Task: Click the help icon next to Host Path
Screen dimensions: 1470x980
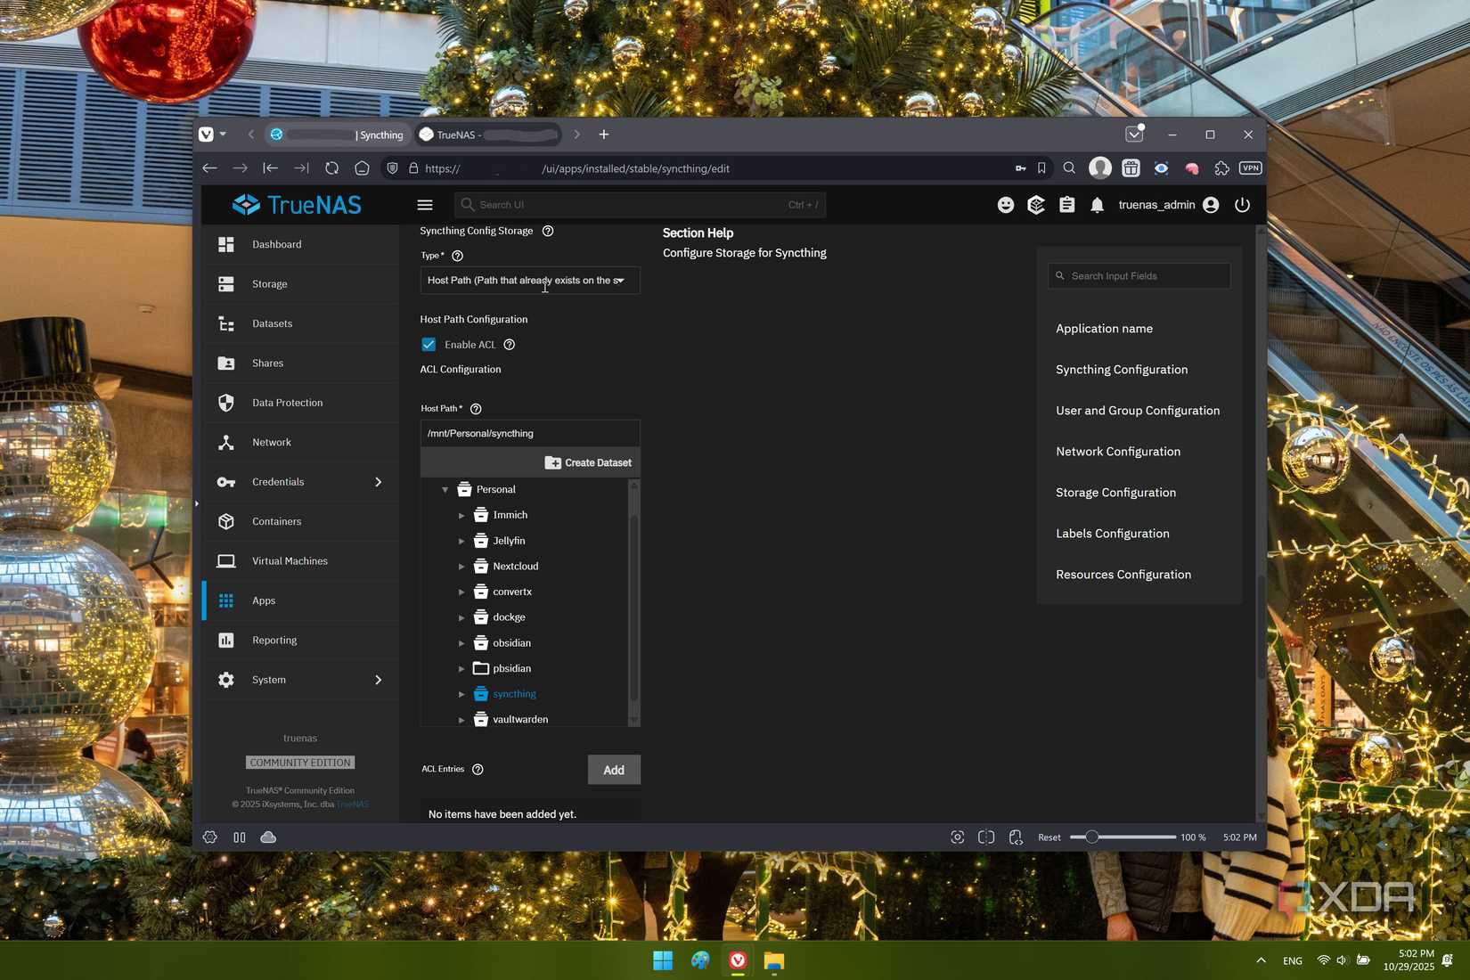Action: 475,408
